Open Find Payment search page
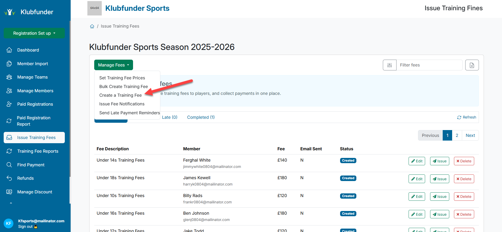The image size is (502, 232). tap(31, 165)
